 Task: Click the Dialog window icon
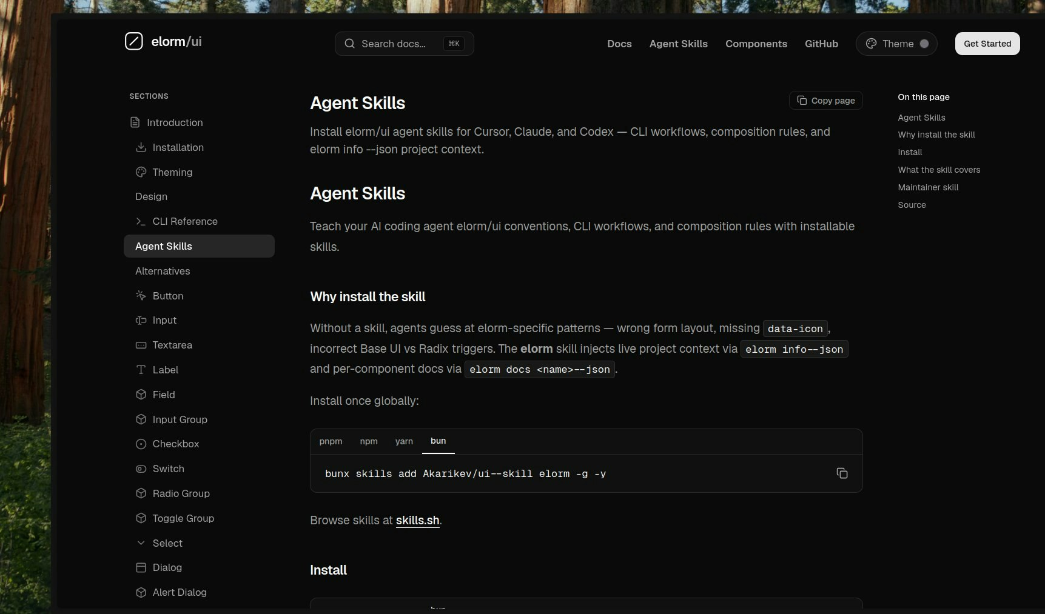pos(141,567)
